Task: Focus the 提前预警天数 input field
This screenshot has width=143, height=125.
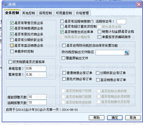Action: tap(37, 97)
